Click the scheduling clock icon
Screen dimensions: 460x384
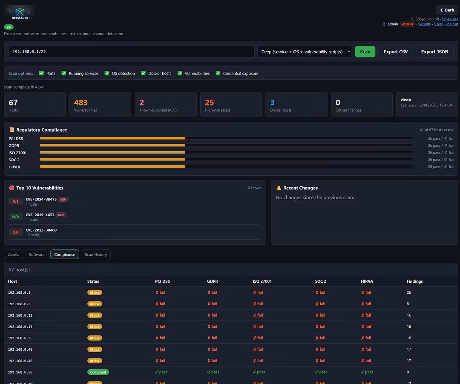413,19
